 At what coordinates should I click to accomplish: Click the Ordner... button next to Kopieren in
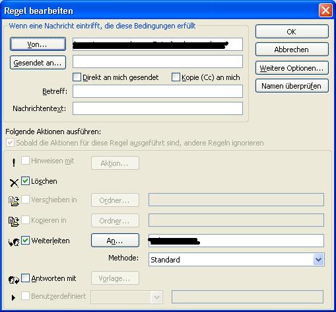tap(115, 221)
